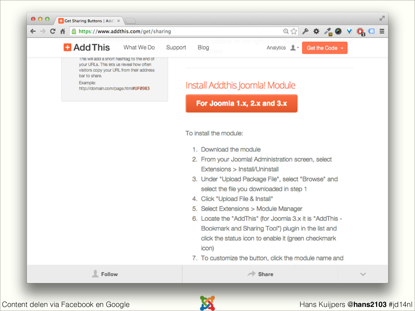Open the Get the Code dropdown
Image resolution: width=415 pixels, height=311 pixels.
pyautogui.click(x=325, y=48)
